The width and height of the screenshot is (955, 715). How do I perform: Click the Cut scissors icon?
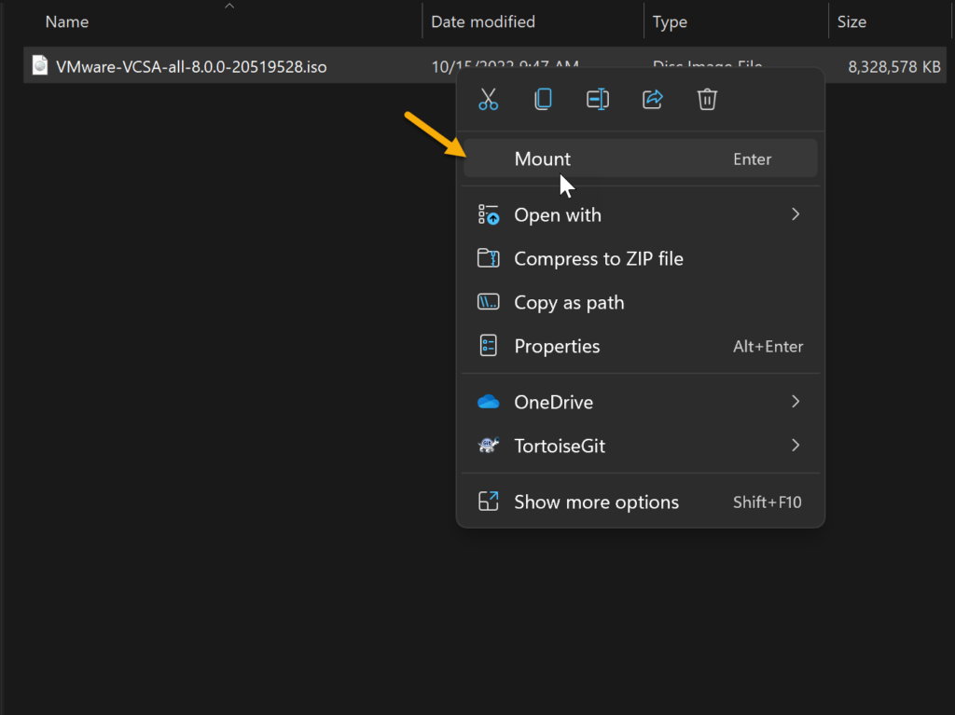tap(488, 100)
